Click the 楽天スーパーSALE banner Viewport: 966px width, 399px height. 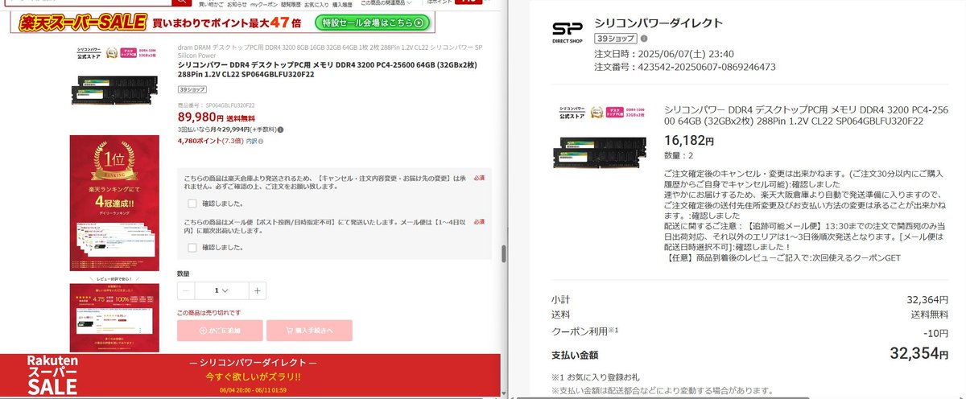pyautogui.click(x=223, y=22)
